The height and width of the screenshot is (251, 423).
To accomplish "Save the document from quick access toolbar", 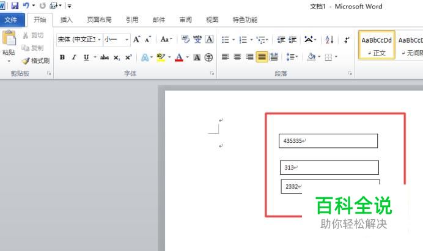I will click(15, 5).
